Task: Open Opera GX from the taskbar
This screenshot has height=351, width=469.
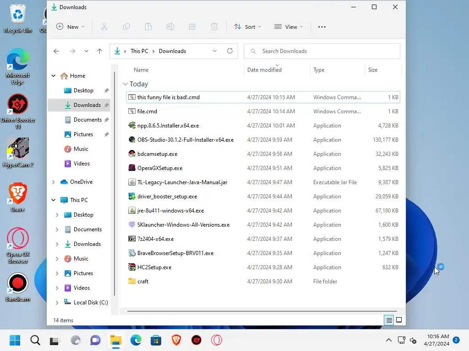Action: tap(217, 340)
